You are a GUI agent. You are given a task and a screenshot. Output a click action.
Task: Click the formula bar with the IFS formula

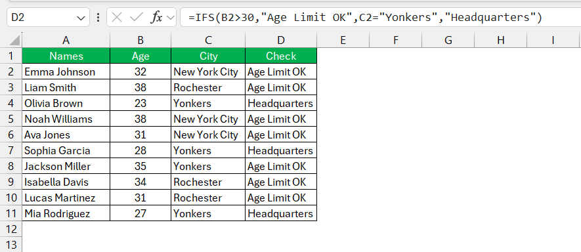point(380,18)
